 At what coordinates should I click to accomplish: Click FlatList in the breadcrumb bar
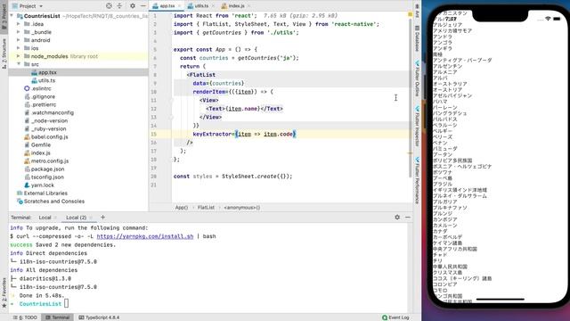(x=206, y=208)
